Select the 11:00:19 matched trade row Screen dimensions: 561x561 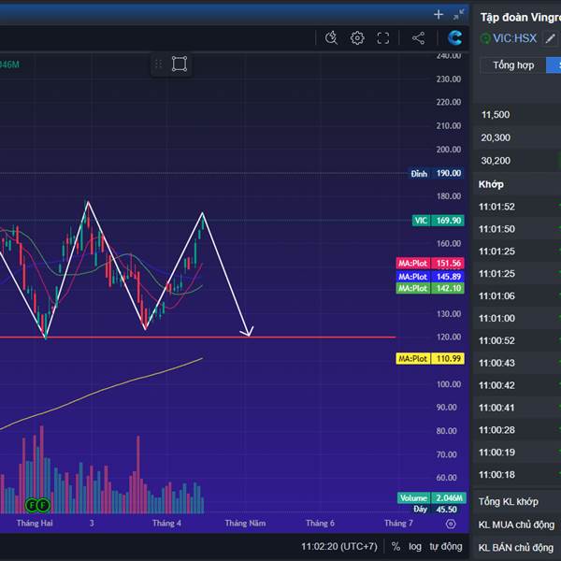click(517, 453)
